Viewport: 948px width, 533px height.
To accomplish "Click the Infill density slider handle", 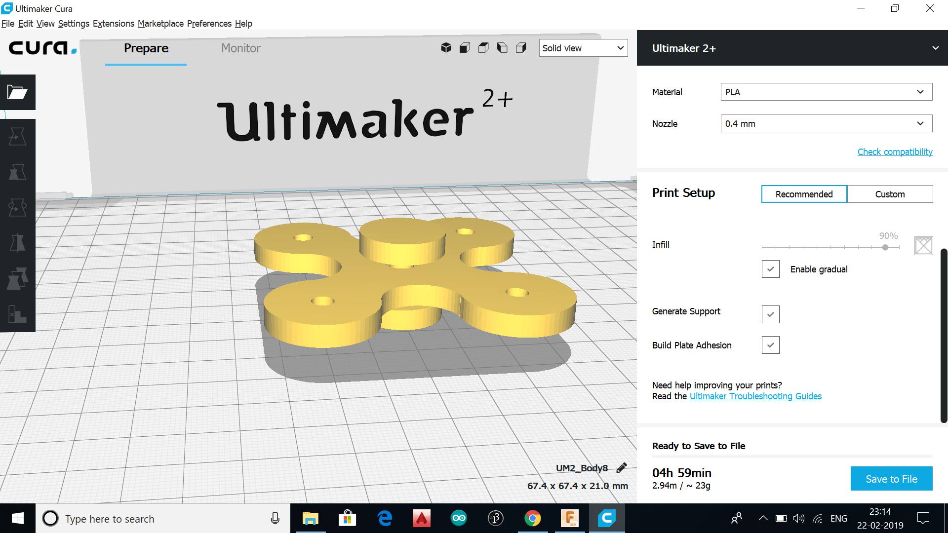I will [x=885, y=247].
